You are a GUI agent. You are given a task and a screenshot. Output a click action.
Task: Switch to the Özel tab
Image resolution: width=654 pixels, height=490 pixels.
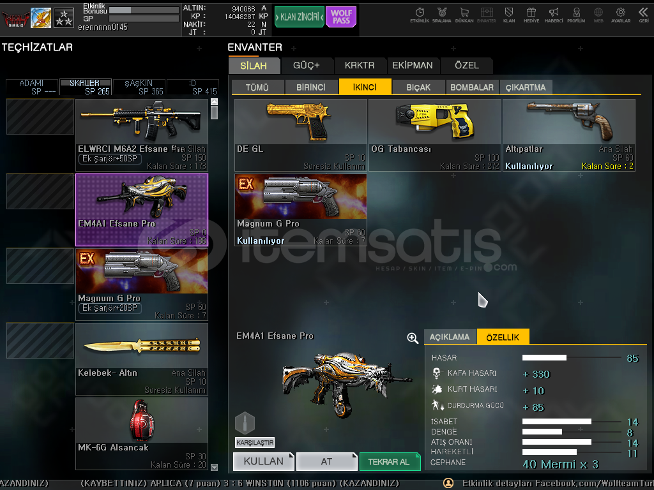tap(467, 66)
